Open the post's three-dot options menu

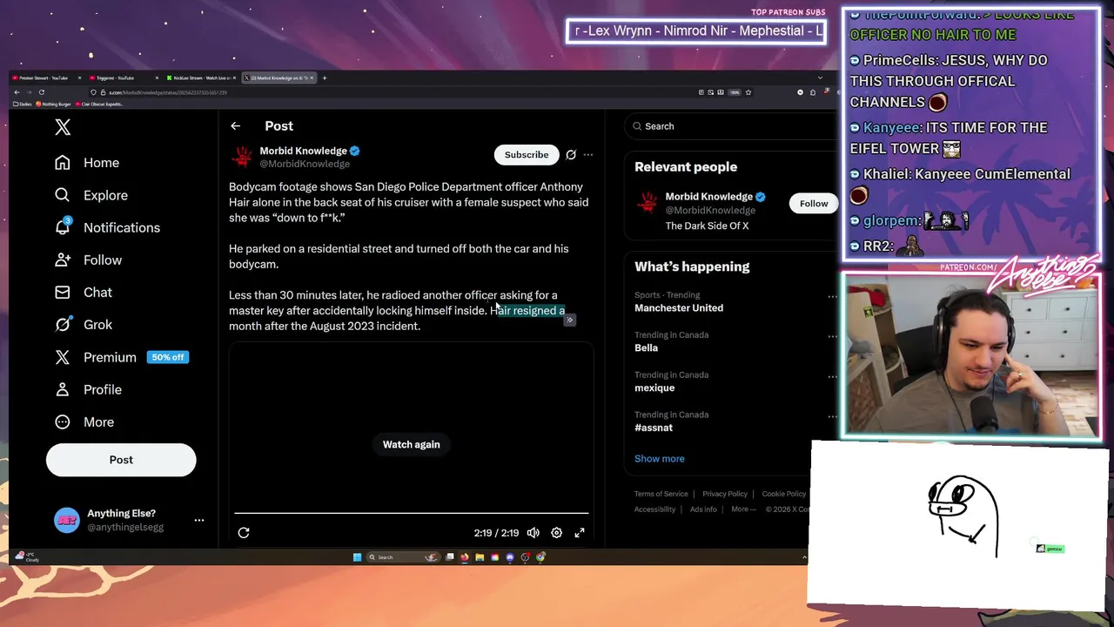[588, 155]
